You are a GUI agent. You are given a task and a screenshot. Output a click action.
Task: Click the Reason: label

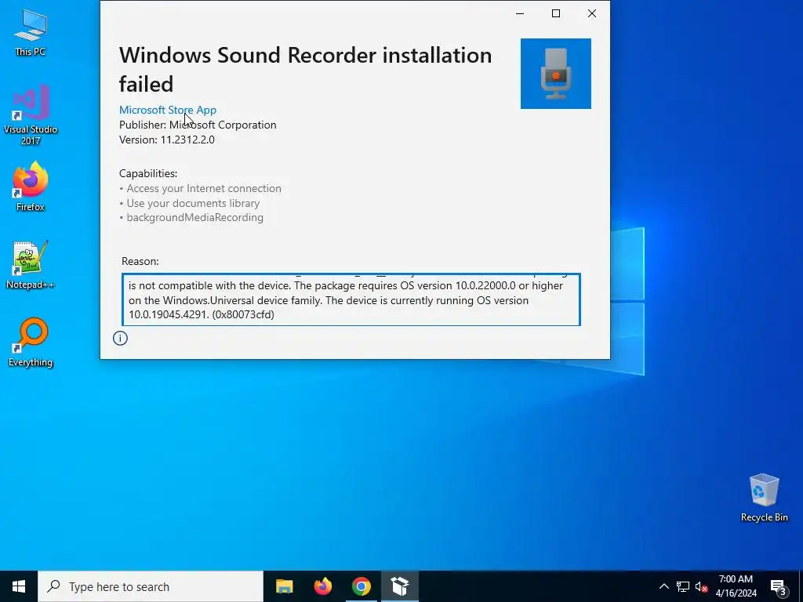tap(140, 261)
